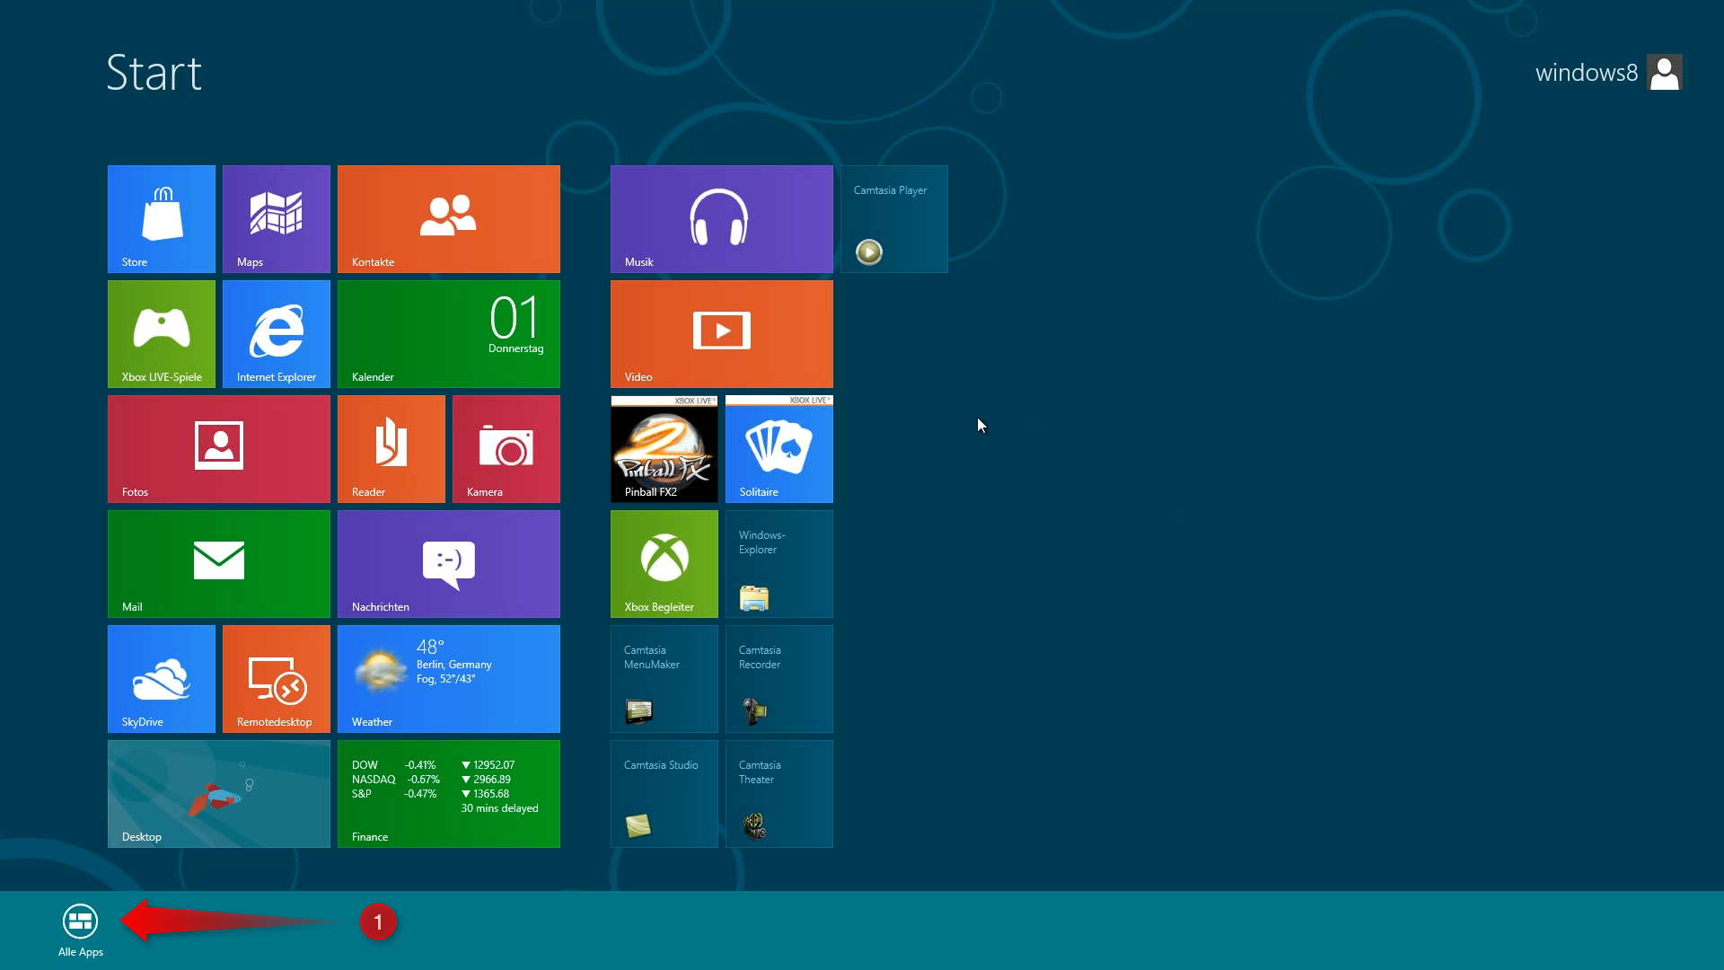This screenshot has height=970, width=1724.
Task: Open Xbox LIVE-Spiele tile
Action: pos(162,333)
